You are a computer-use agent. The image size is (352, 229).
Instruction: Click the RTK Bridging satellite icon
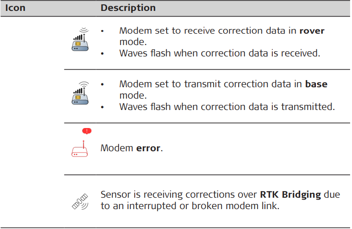pyautogui.click(x=80, y=201)
